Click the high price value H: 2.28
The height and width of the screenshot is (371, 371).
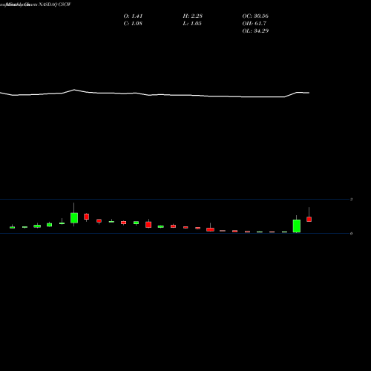click(193, 16)
